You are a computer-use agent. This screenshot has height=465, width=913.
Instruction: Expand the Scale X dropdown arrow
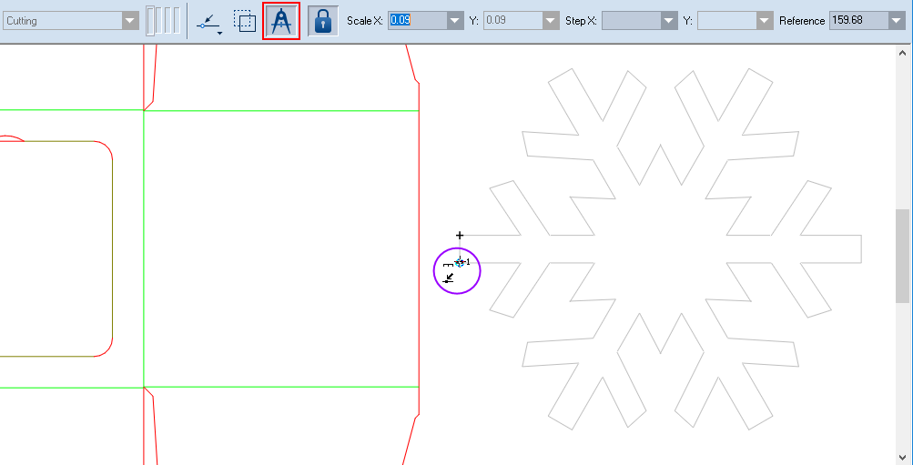(455, 21)
